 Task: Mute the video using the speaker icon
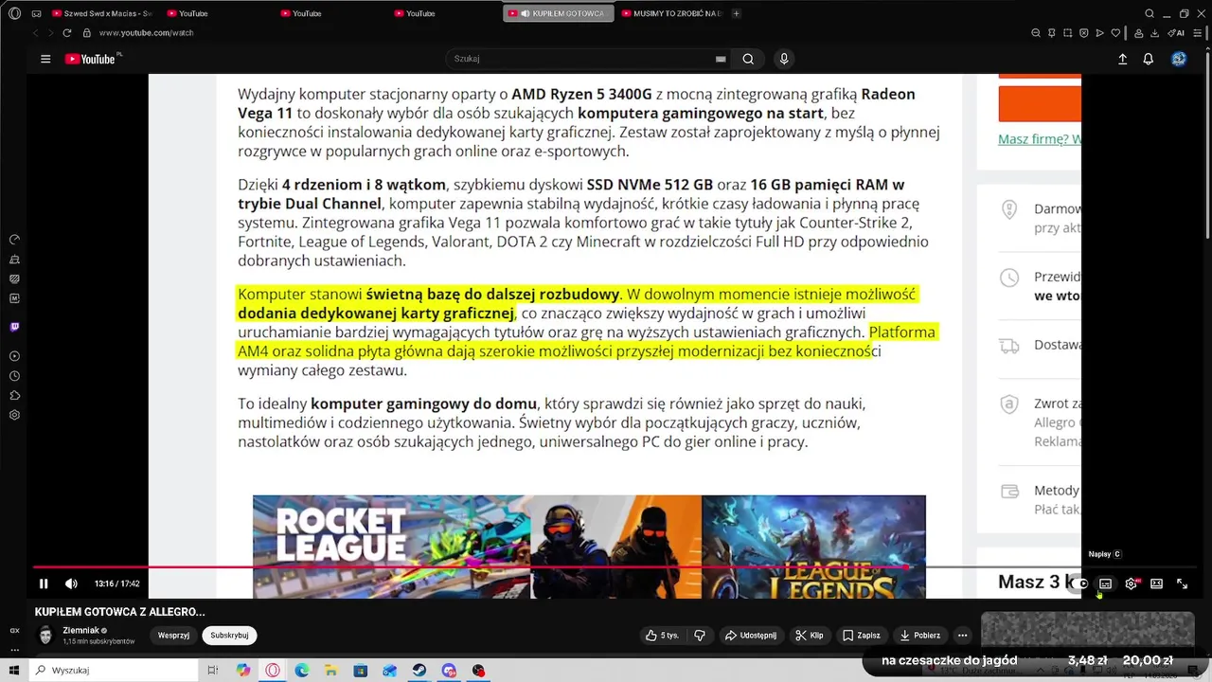tap(71, 583)
